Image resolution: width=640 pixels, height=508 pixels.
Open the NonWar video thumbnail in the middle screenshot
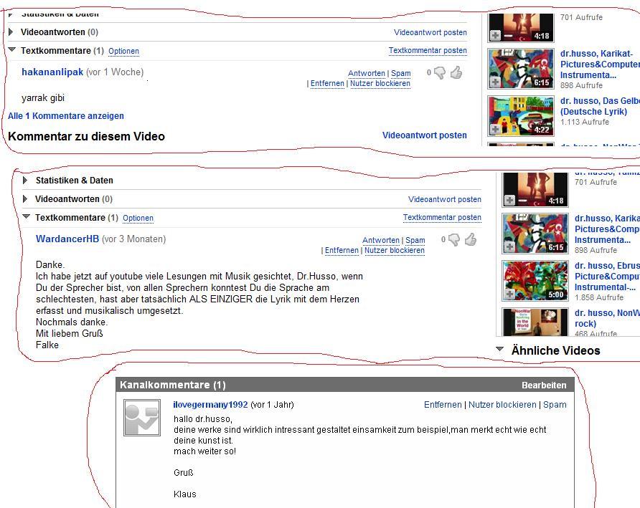[x=535, y=322]
